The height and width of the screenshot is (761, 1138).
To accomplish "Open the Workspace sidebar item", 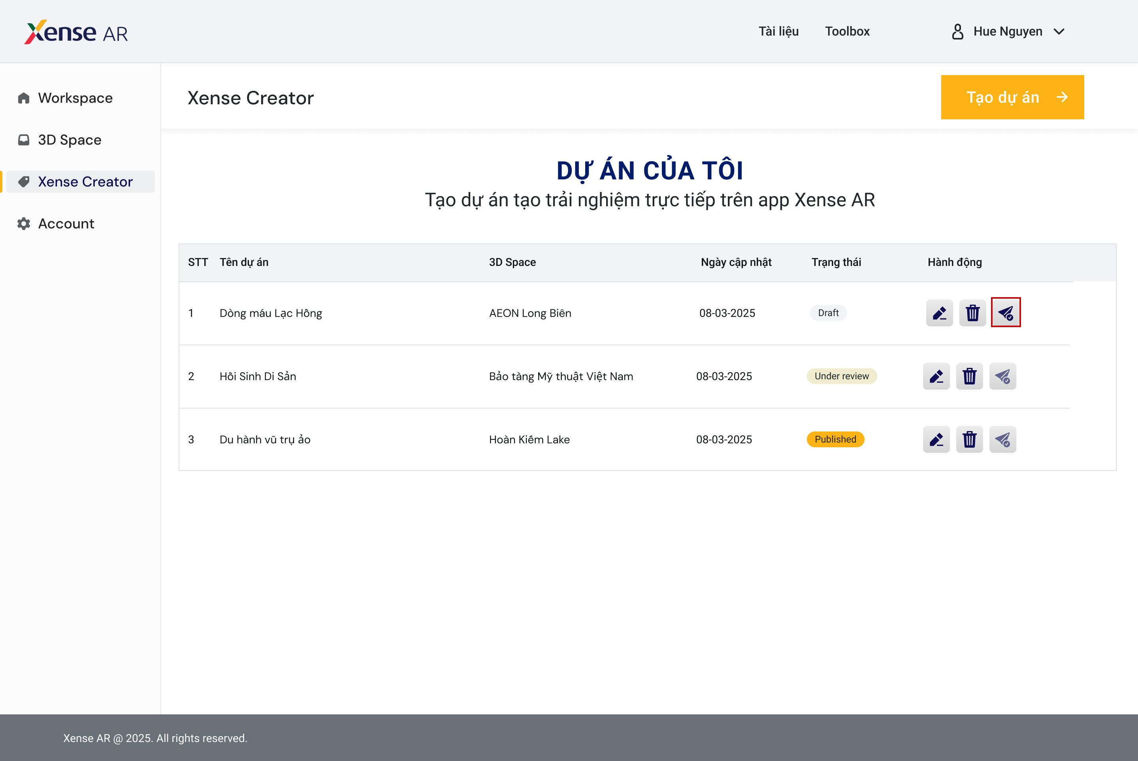I will tap(75, 98).
